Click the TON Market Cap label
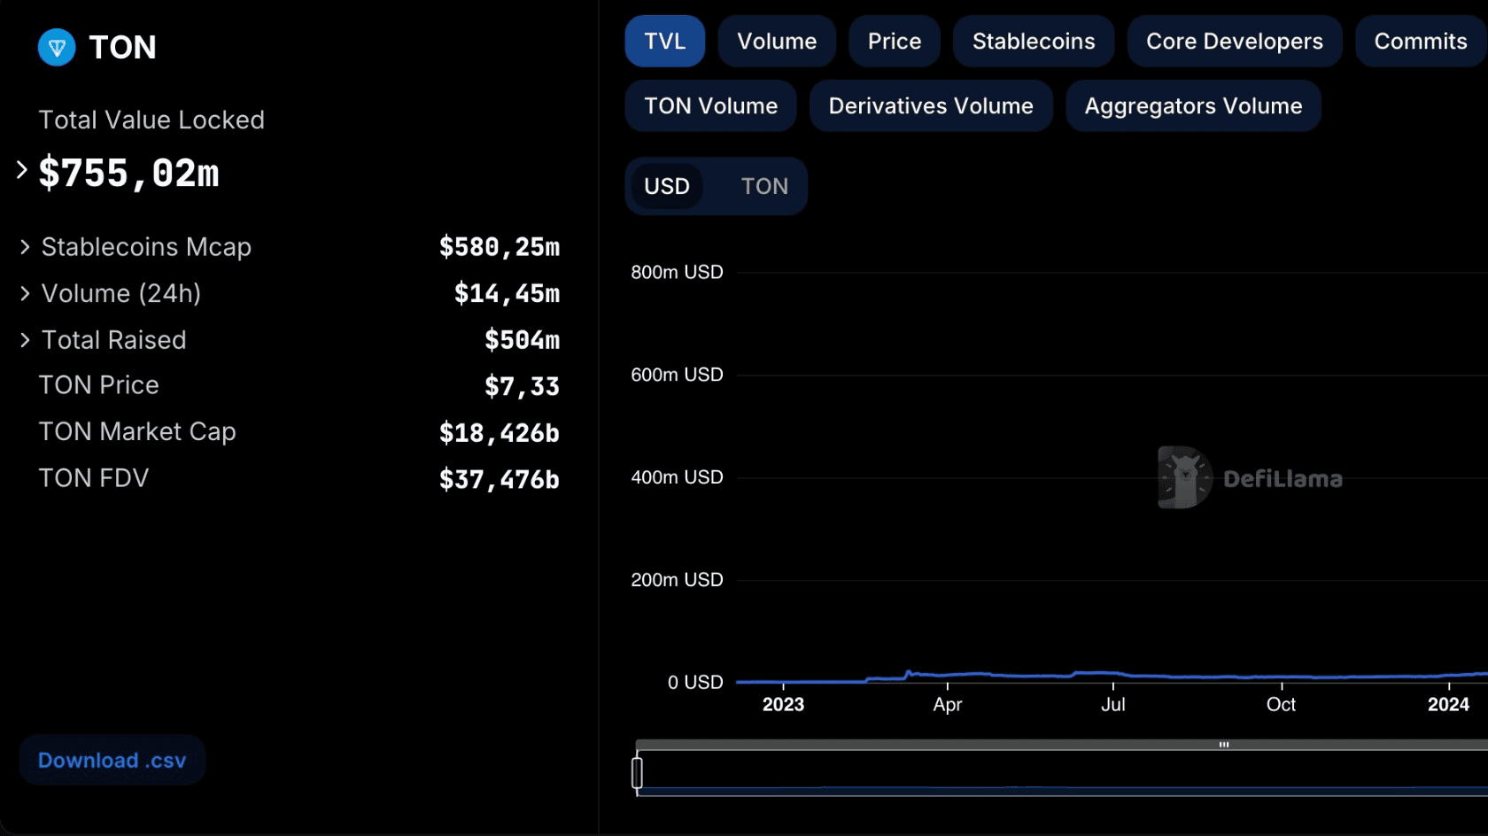The image size is (1488, 836). pyautogui.click(x=137, y=432)
